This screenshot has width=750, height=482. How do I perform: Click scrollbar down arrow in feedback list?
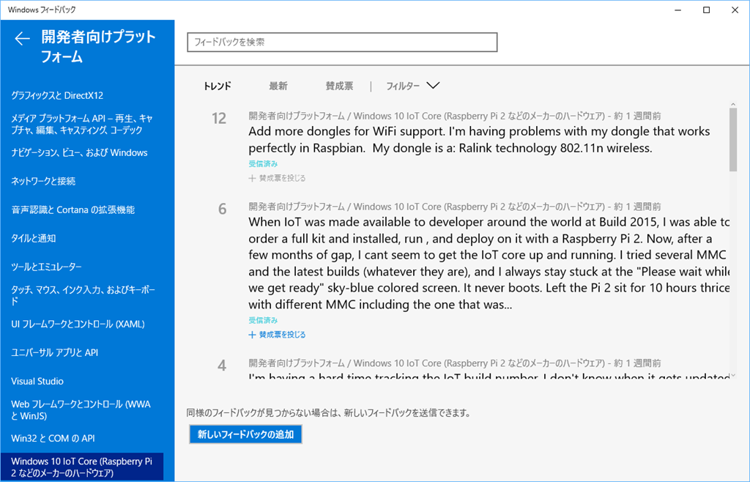click(x=733, y=375)
